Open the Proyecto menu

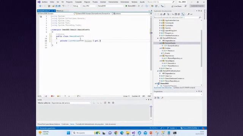tap(69, 2)
